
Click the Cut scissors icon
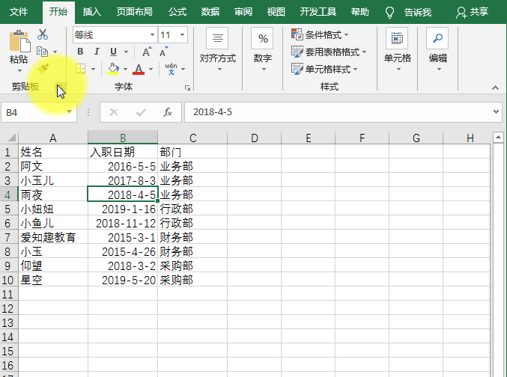[x=43, y=34]
